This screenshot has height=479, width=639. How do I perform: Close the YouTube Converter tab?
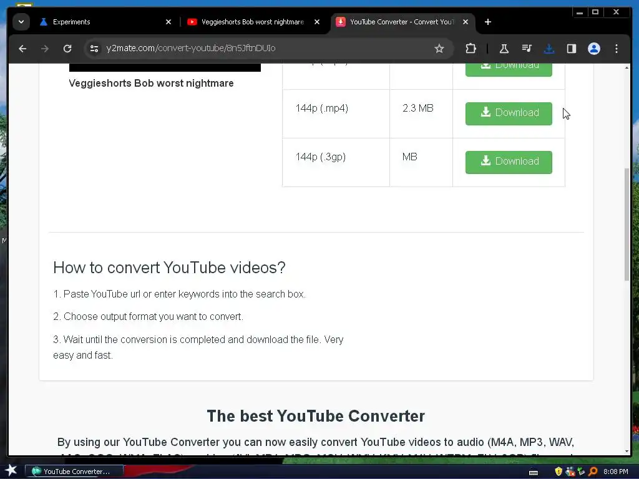(x=466, y=22)
